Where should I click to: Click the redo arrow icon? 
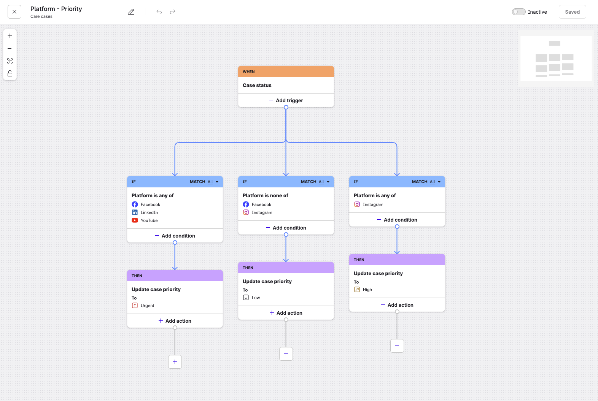point(173,12)
